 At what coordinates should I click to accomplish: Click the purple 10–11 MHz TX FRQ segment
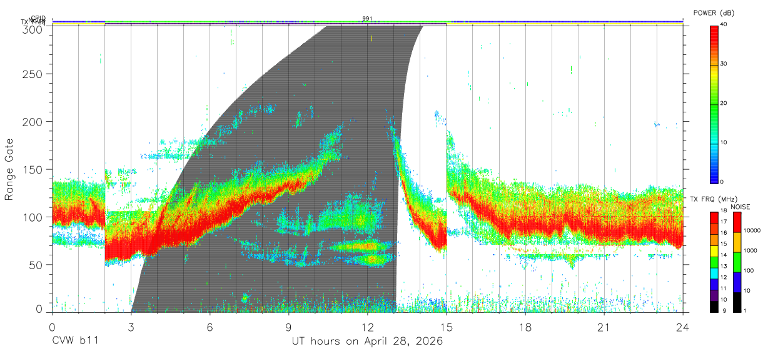click(x=714, y=295)
